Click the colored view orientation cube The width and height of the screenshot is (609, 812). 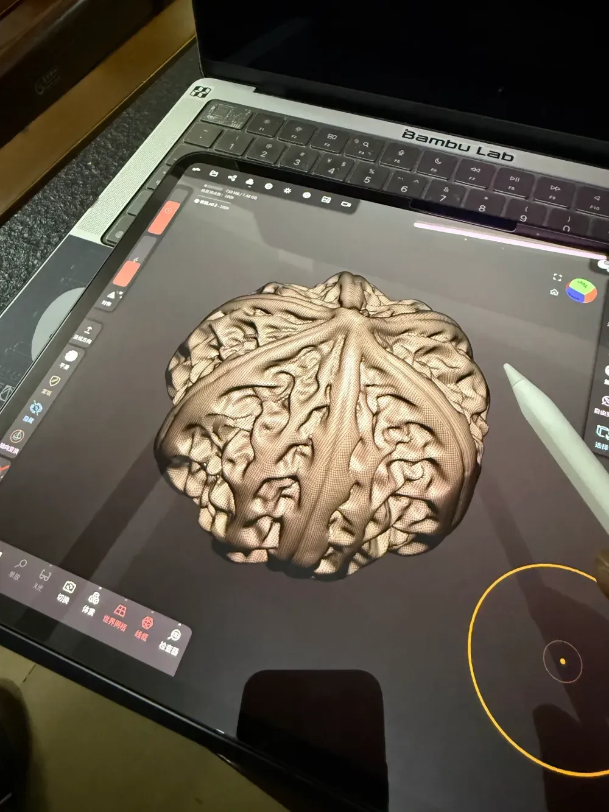coord(582,291)
